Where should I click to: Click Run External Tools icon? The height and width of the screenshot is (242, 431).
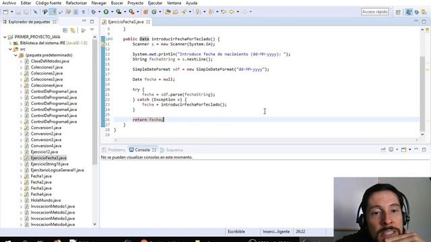(x=132, y=12)
